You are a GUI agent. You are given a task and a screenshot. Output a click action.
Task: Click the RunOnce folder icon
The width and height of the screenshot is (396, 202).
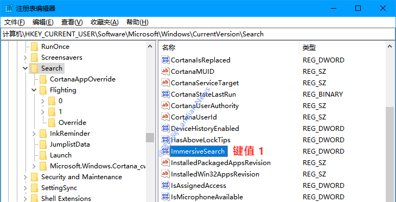coord(34,47)
